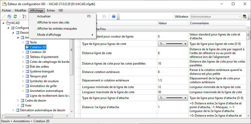Click the Distance ligne de cote value field
The height and width of the screenshot is (124, 251).
tap(173, 53)
